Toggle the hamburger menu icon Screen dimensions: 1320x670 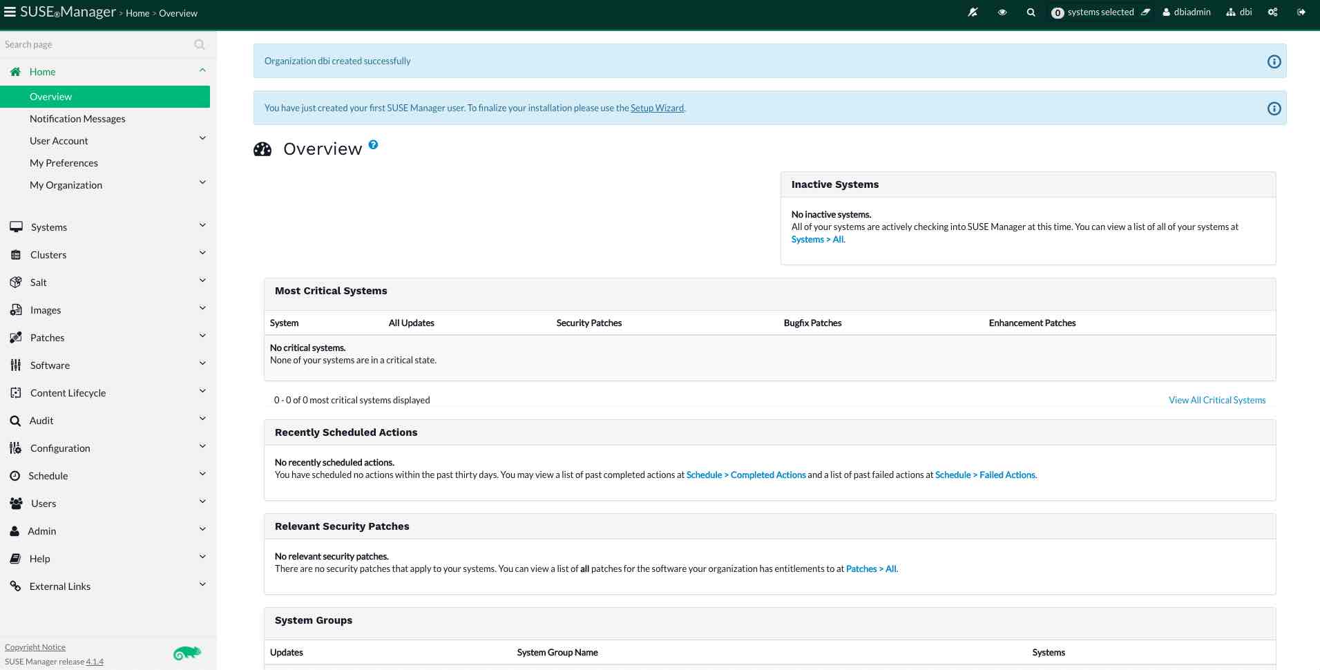10,12
